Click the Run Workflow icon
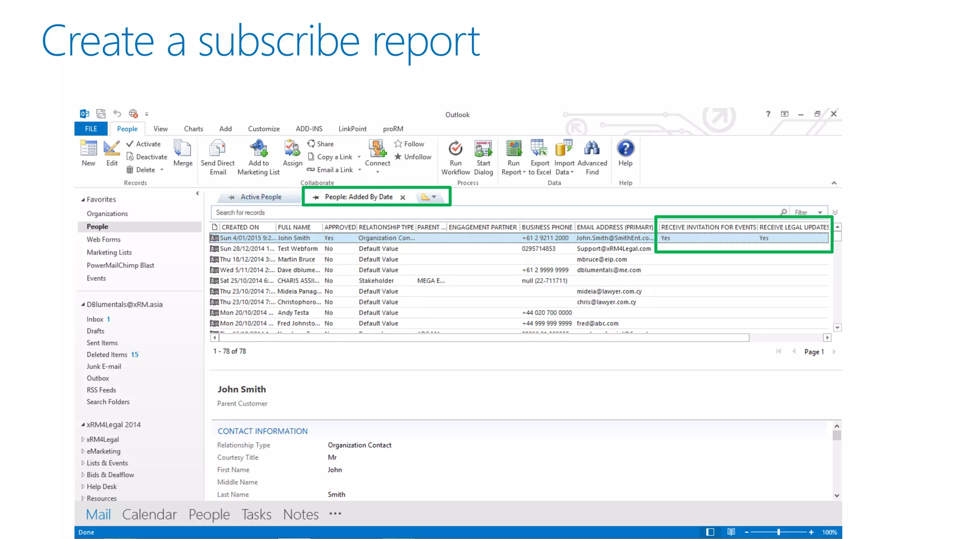This screenshot has width=959, height=539. tap(456, 148)
